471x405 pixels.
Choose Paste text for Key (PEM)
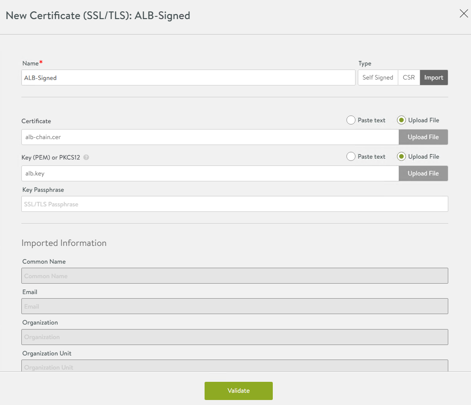pyautogui.click(x=351, y=157)
